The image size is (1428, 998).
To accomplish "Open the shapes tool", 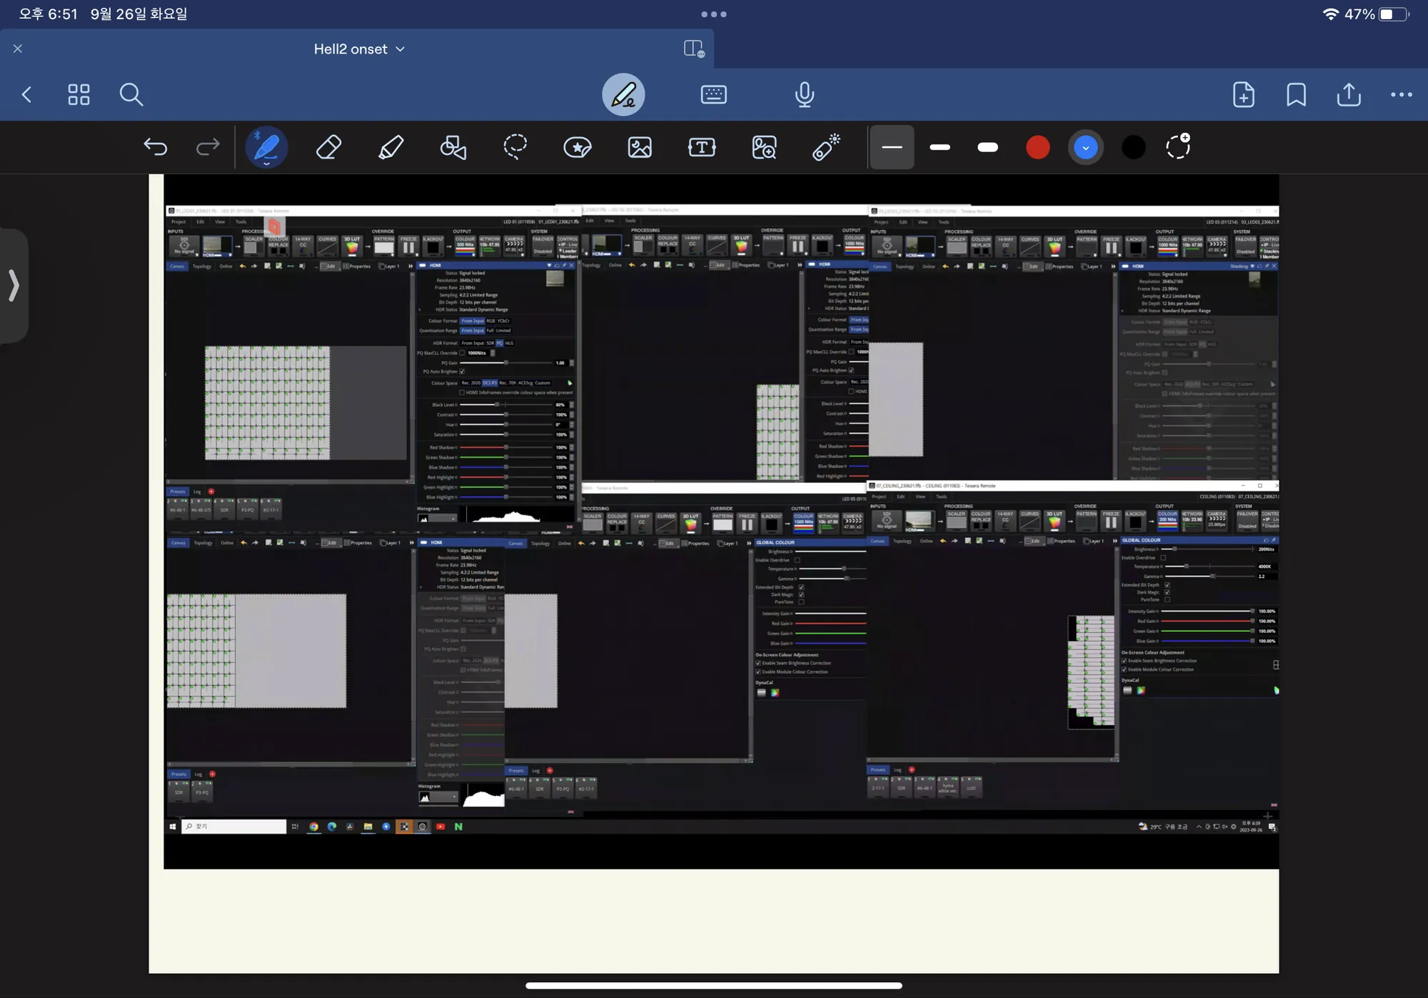I will (x=453, y=147).
